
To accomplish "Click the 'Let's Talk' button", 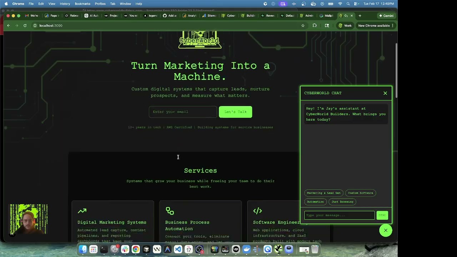I will point(235,112).
